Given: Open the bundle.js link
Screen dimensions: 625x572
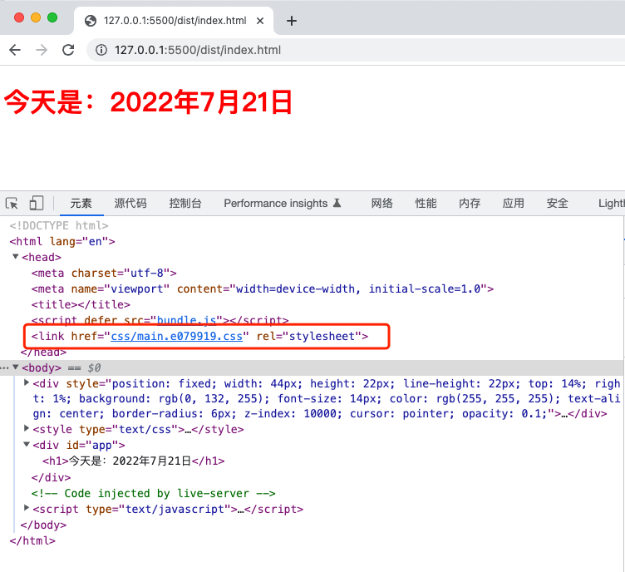Looking at the screenshot, I should [186, 320].
